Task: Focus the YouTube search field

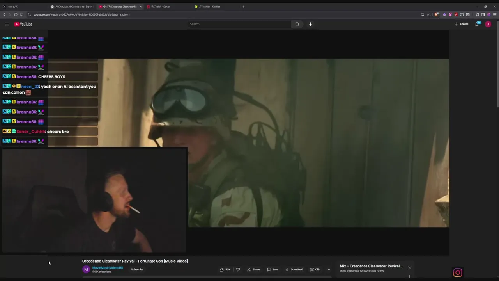Action: 239,24
